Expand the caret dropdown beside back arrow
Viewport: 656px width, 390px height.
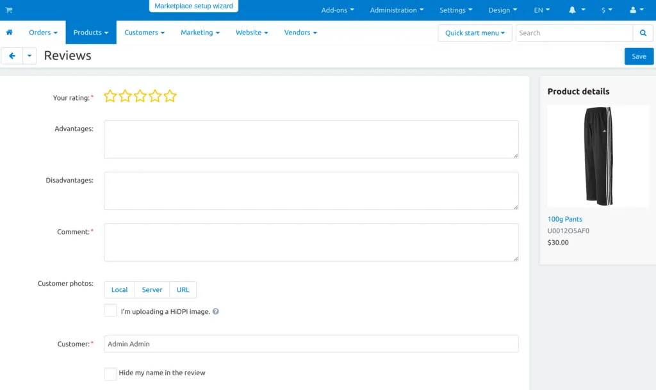point(29,56)
